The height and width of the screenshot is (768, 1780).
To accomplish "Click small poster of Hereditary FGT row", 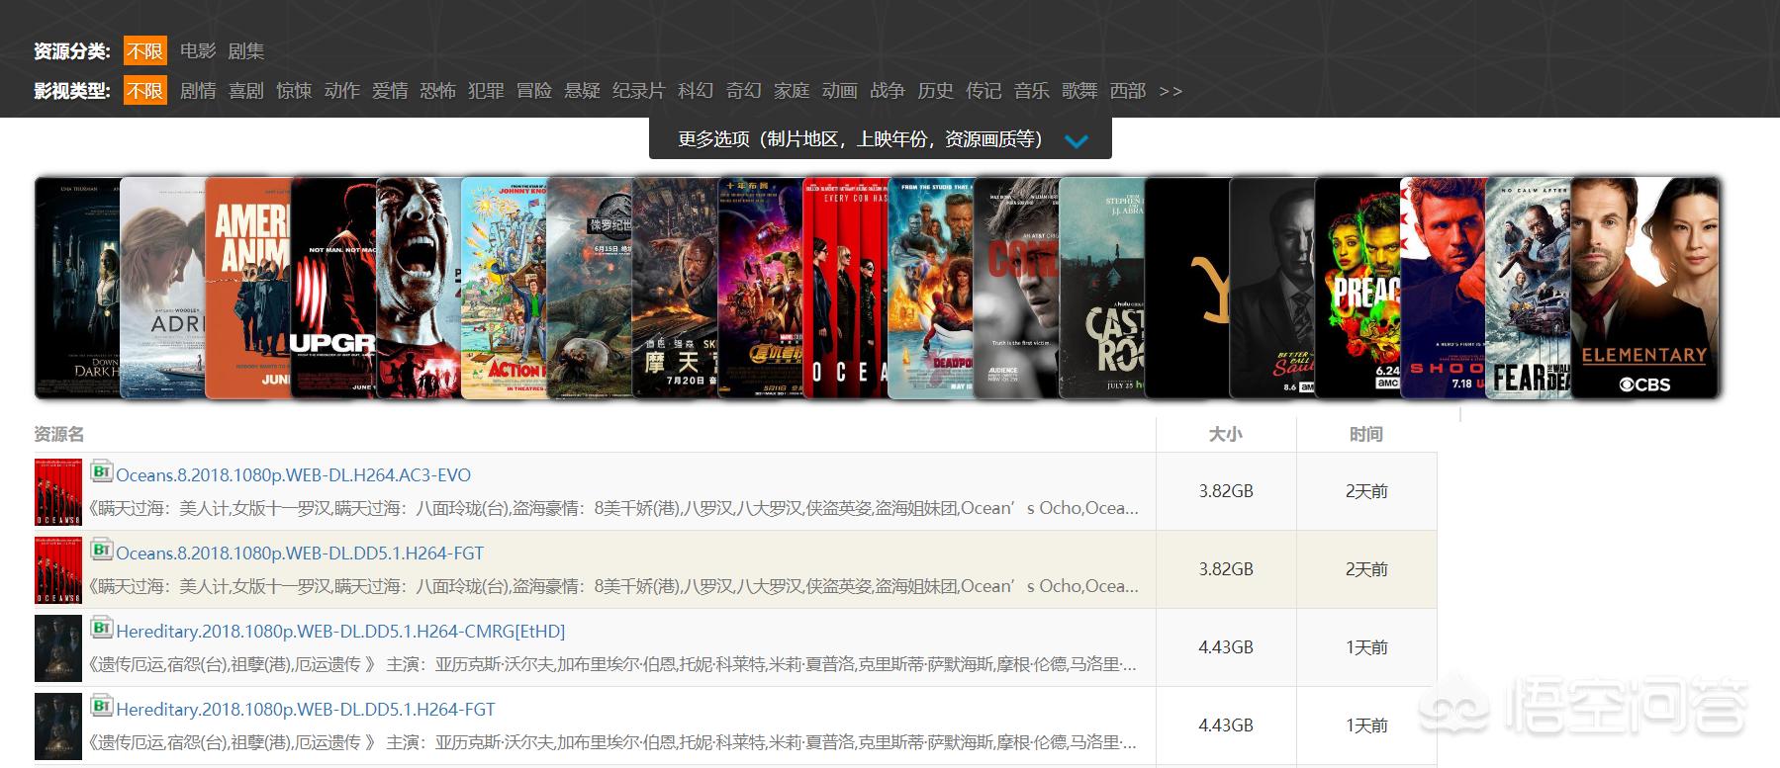I will tap(58, 725).
